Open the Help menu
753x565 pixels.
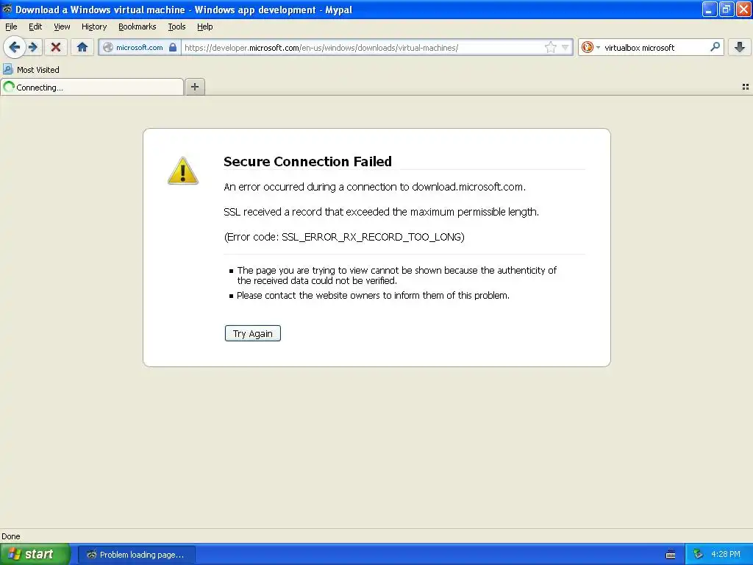pyautogui.click(x=204, y=26)
